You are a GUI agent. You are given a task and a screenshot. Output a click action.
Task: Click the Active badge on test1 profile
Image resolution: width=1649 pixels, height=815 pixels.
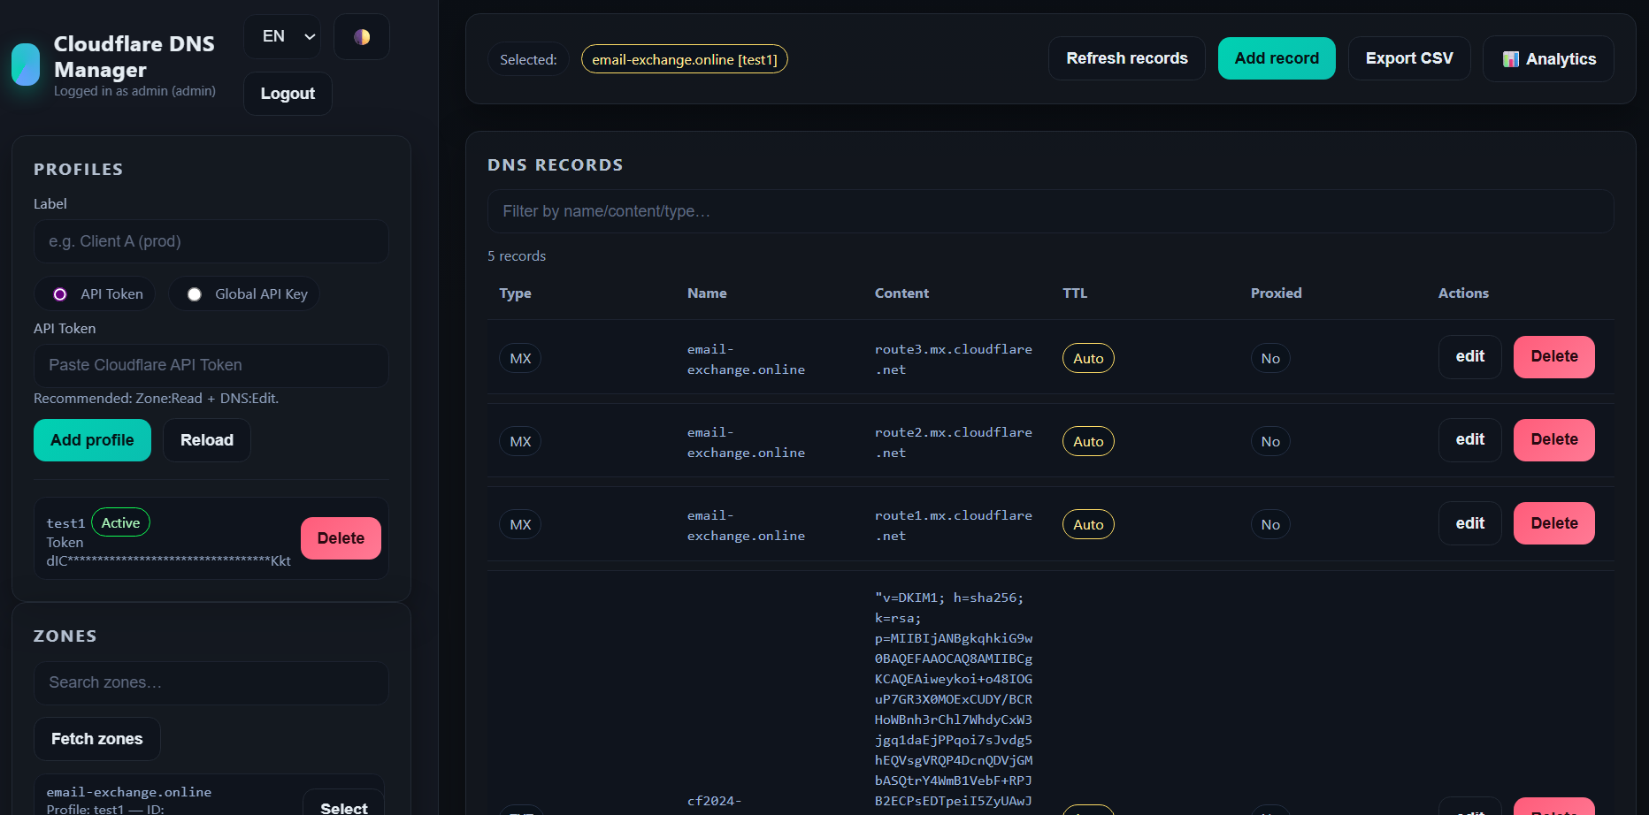pyautogui.click(x=120, y=522)
